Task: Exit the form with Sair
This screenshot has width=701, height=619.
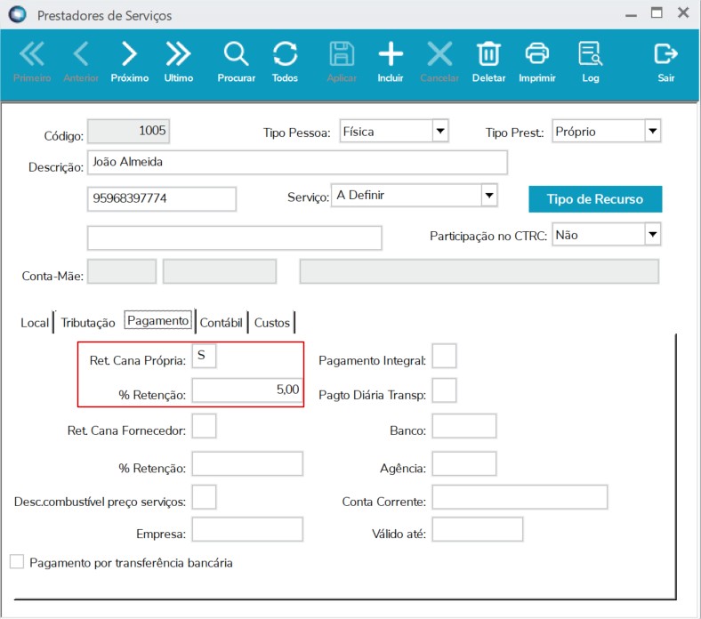Action: point(665,61)
